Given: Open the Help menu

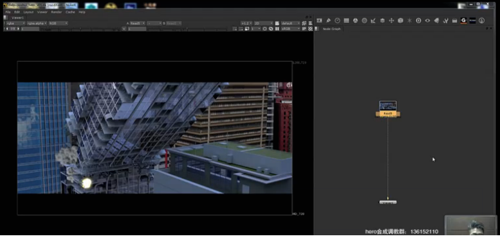Looking at the screenshot, I should coord(82,12).
